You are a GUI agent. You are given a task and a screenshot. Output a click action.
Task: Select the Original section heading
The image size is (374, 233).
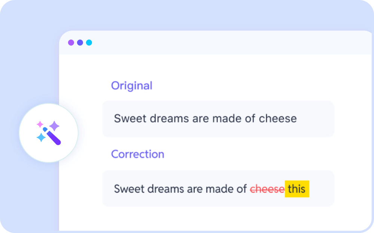coord(132,86)
